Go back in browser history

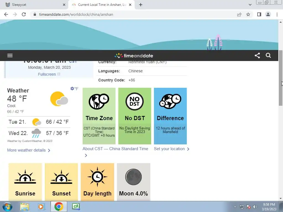point(6,14)
